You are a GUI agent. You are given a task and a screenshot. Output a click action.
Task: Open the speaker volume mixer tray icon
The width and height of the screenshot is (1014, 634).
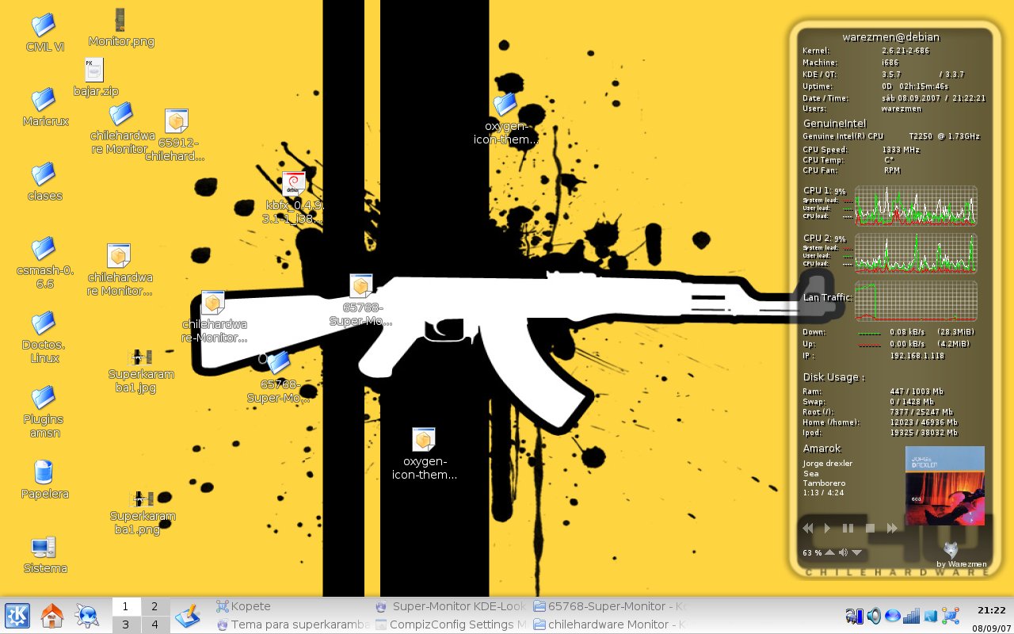tap(874, 616)
